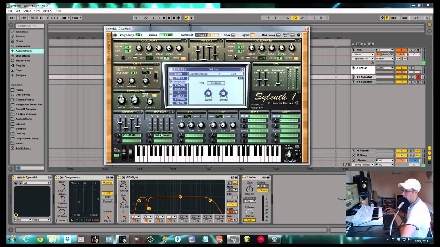
Task: Toggle the yellow Loop switch icon
Action: pyautogui.click(x=295, y=18)
